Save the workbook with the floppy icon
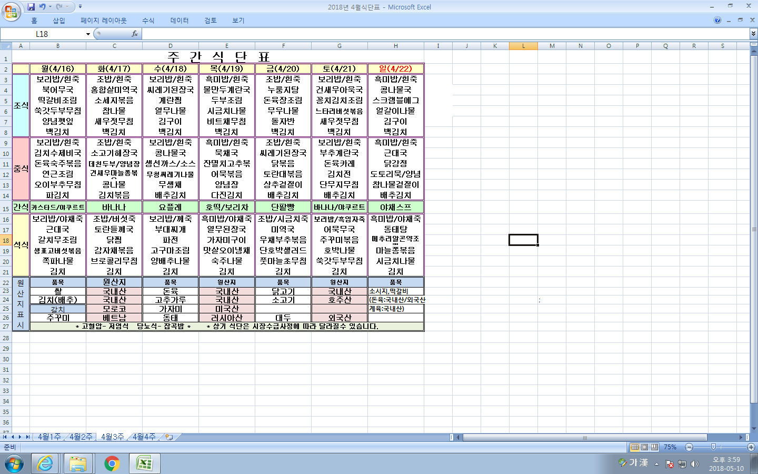This screenshot has height=474, width=758. tap(31, 7)
